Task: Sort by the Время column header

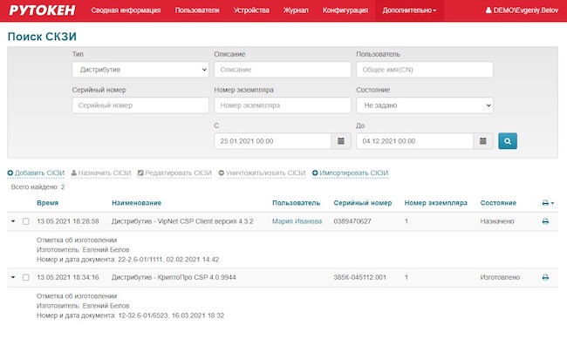Action: coord(47,203)
